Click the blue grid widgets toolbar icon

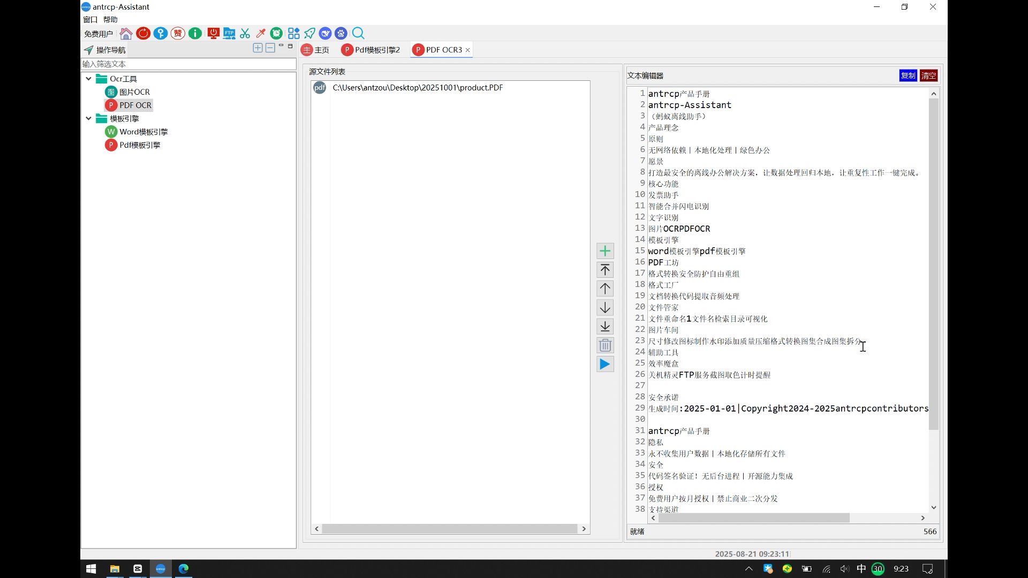point(293,34)
